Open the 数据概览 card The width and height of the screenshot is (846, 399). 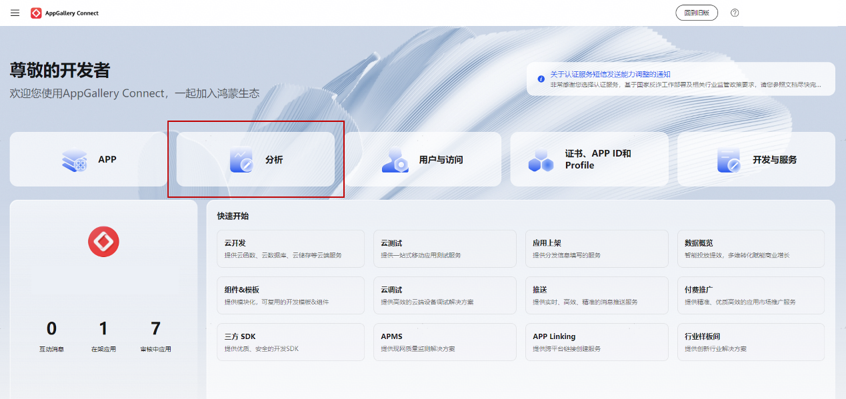pyautogui.click(x=751, y=248)
